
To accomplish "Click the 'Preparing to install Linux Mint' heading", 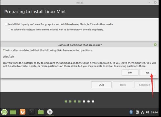I will click(35, 12).
